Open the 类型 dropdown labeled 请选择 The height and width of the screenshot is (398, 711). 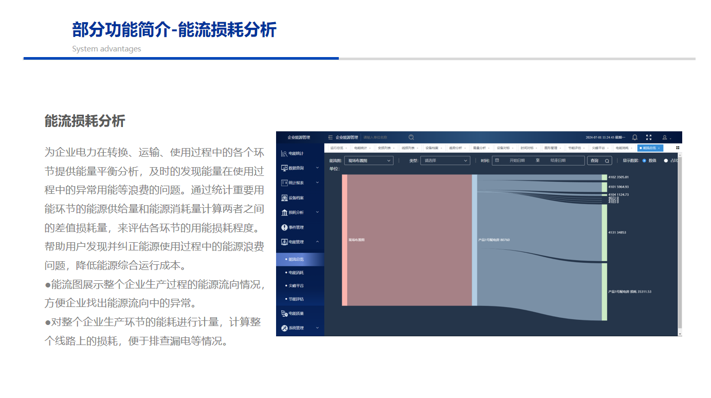pos(445,160)
